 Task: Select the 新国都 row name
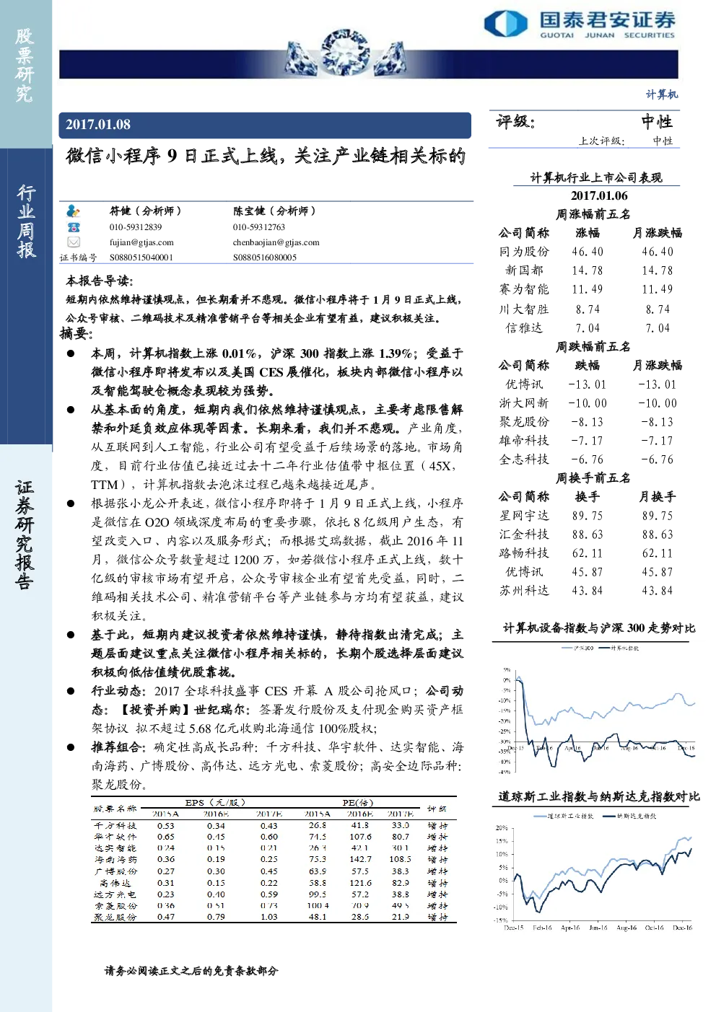[x=524, y=270]
